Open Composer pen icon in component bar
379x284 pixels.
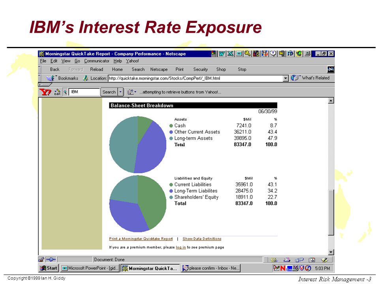pos(324,260)
